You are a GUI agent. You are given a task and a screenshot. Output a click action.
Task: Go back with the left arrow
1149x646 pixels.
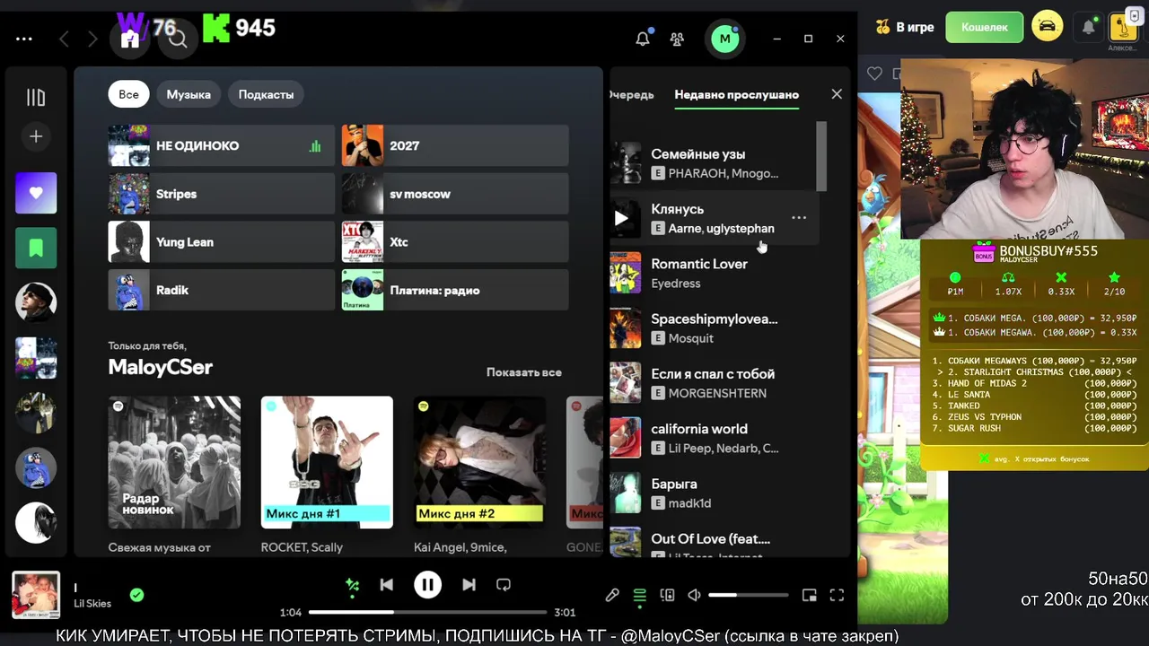pos(64,39)
